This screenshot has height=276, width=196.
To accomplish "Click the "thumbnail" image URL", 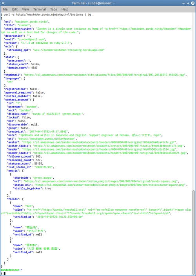I will (x=104, y=75).
